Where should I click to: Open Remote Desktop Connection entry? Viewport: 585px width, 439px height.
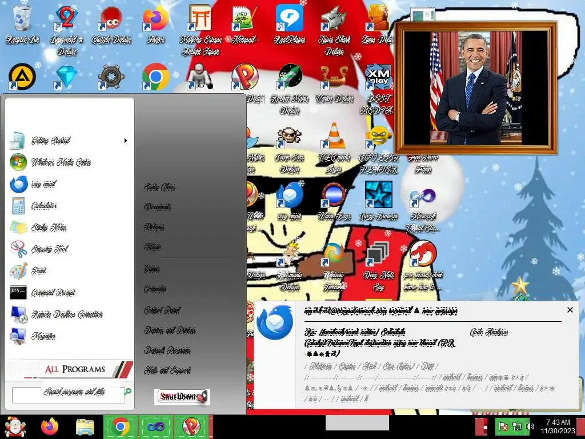point(69,314)
